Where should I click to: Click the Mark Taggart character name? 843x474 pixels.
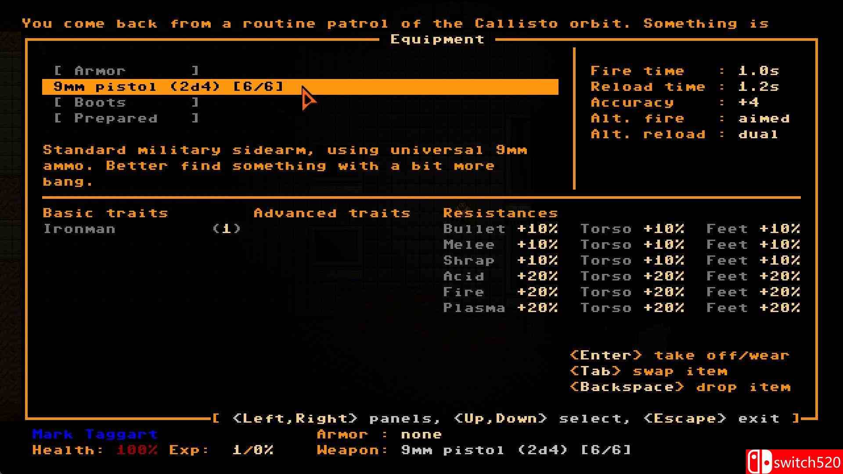[x=95, y=434]
